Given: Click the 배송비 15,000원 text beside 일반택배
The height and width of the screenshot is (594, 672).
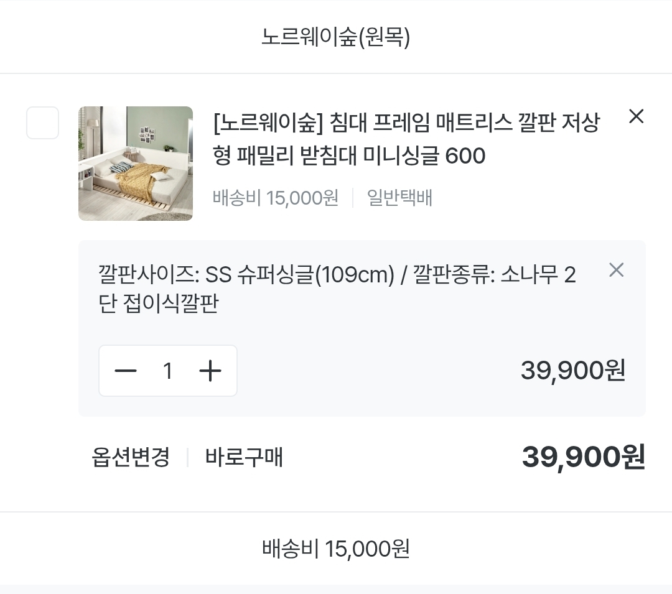Looking at the screenshot, I should click(x=276, y=198).
